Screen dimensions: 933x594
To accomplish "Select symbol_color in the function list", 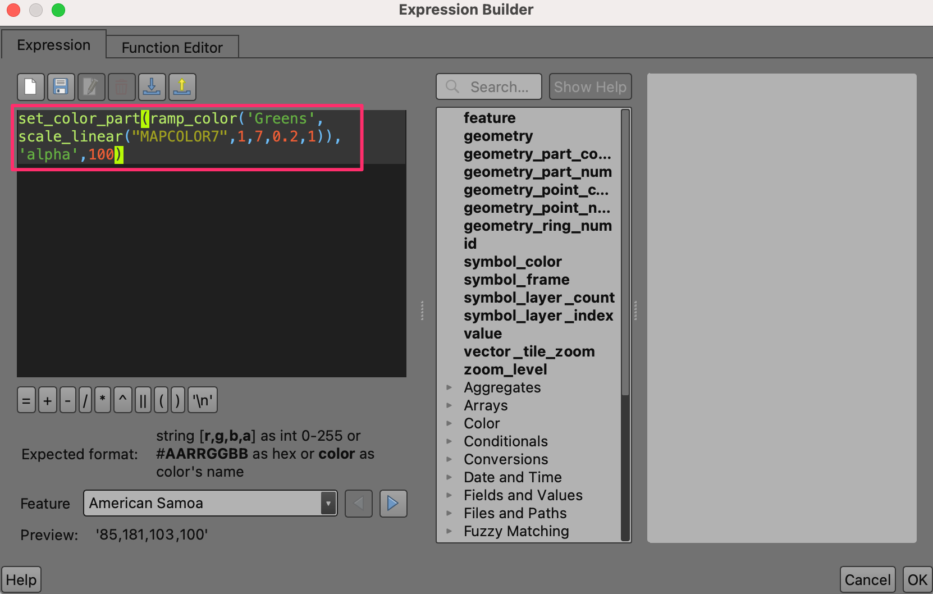I will click(x=512, y=262).
